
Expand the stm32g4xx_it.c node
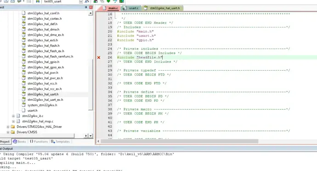[x=13, y=116]
